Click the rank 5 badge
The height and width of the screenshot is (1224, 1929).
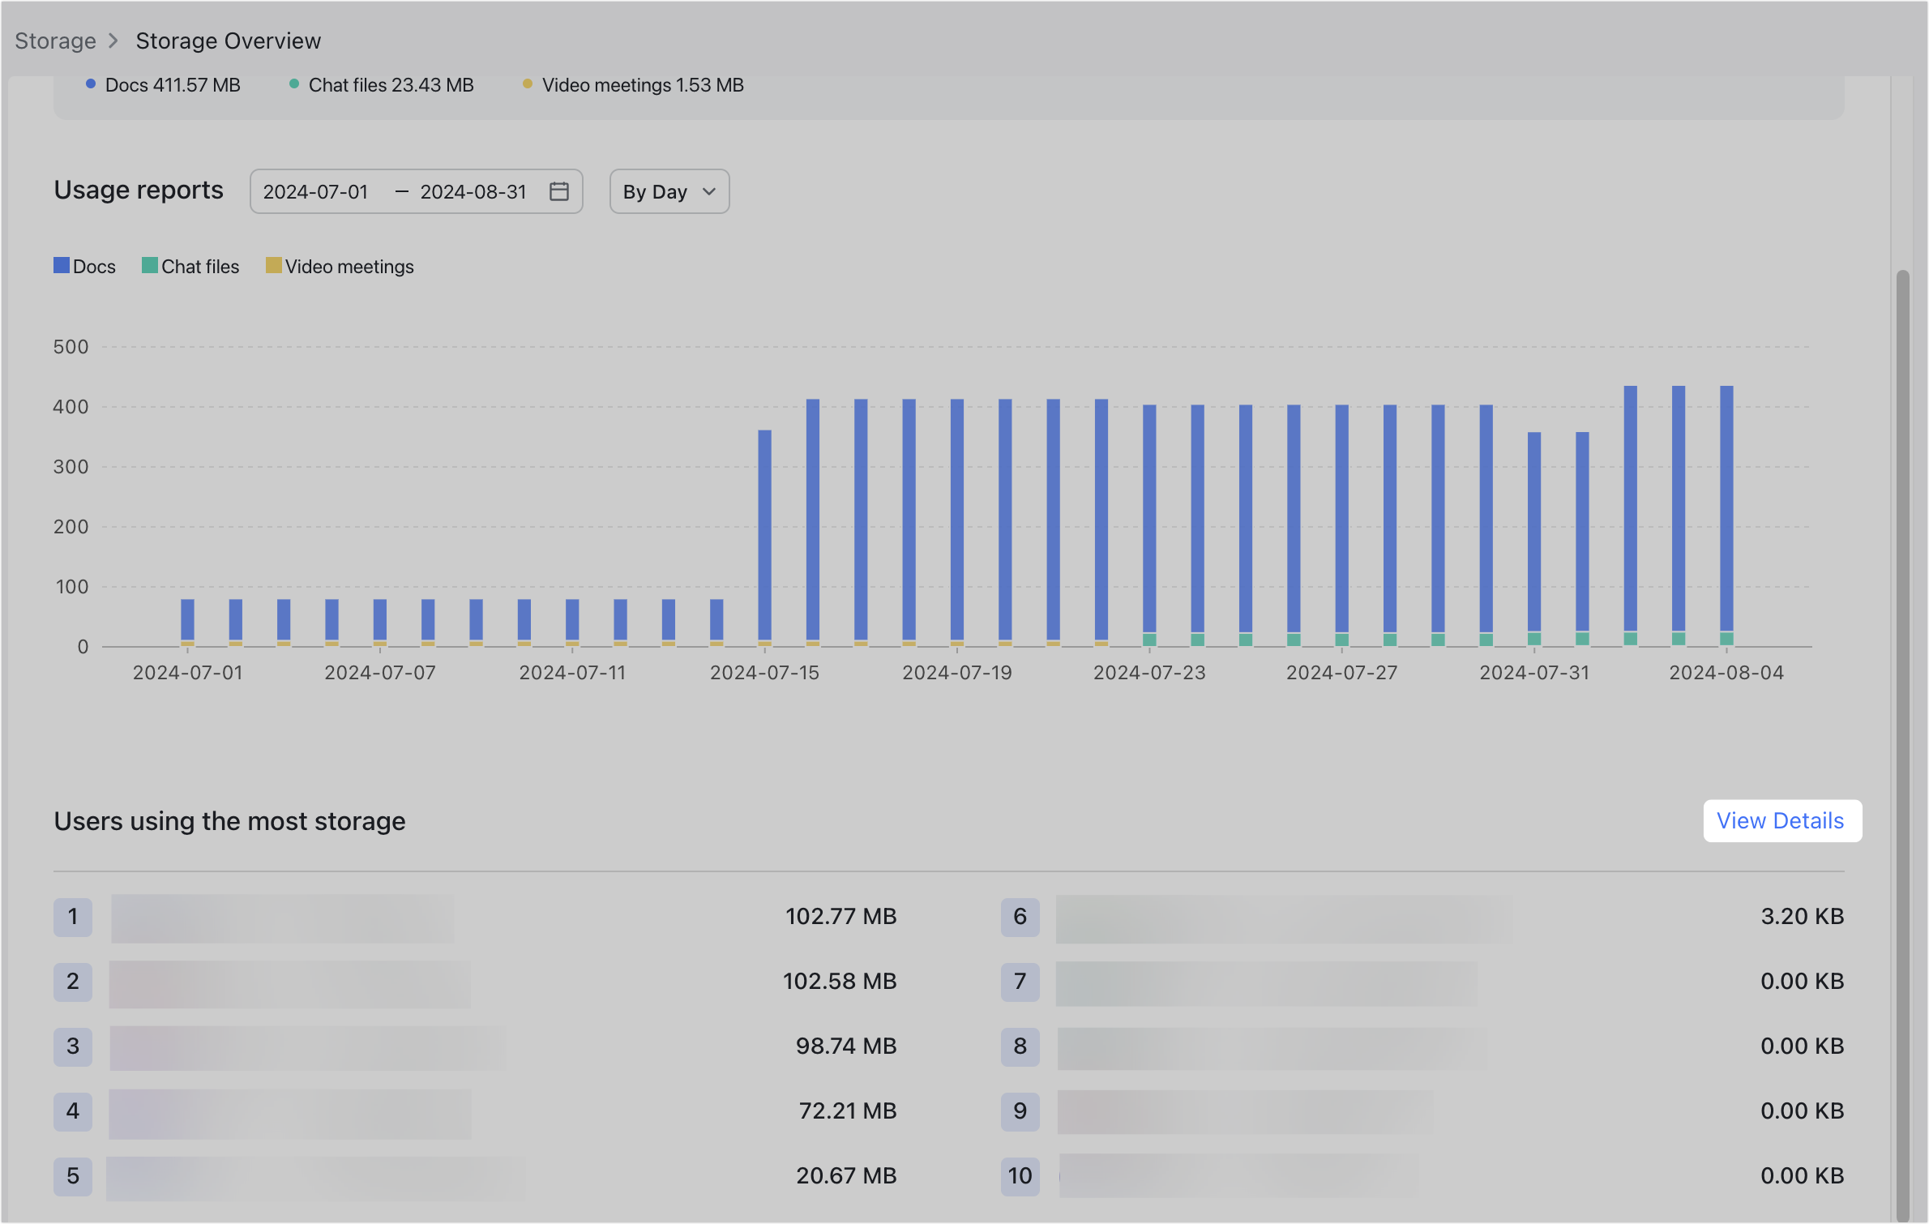(73, 1176)
